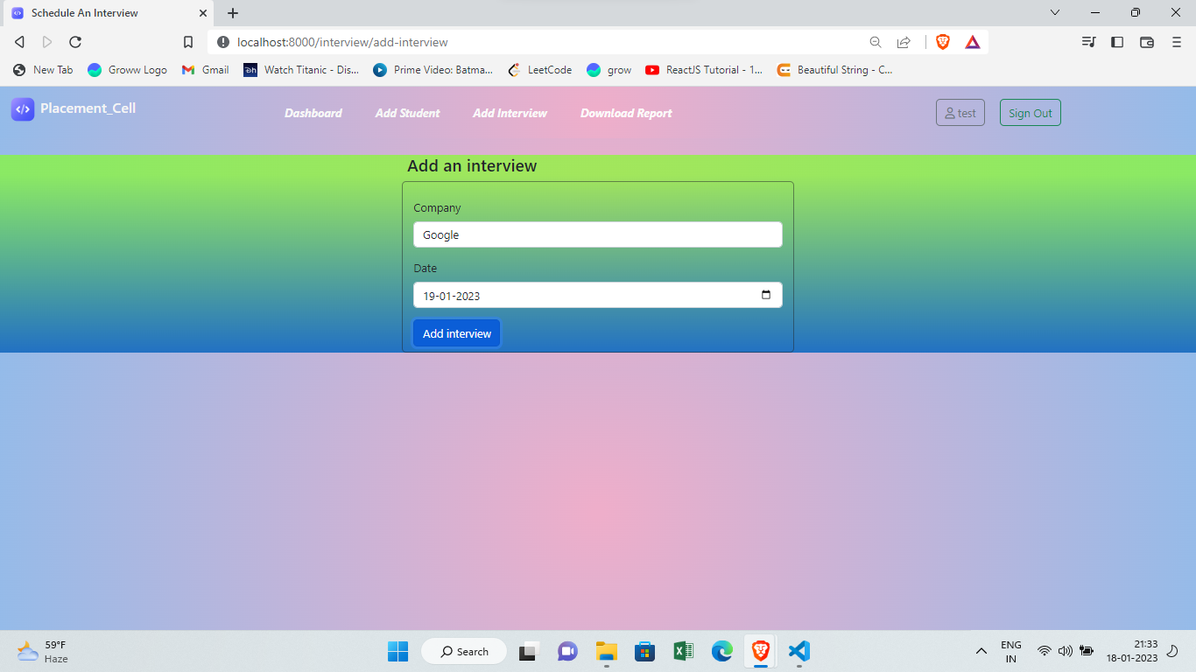Open the Dashboard nav link
Screen dimensions: 1196x672
313,113
